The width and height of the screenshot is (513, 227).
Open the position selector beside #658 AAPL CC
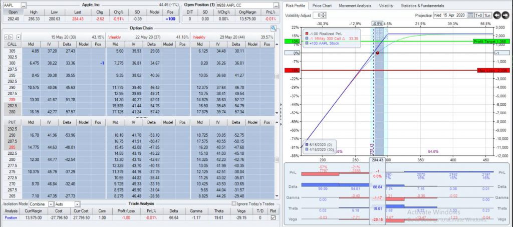[276, 6]
